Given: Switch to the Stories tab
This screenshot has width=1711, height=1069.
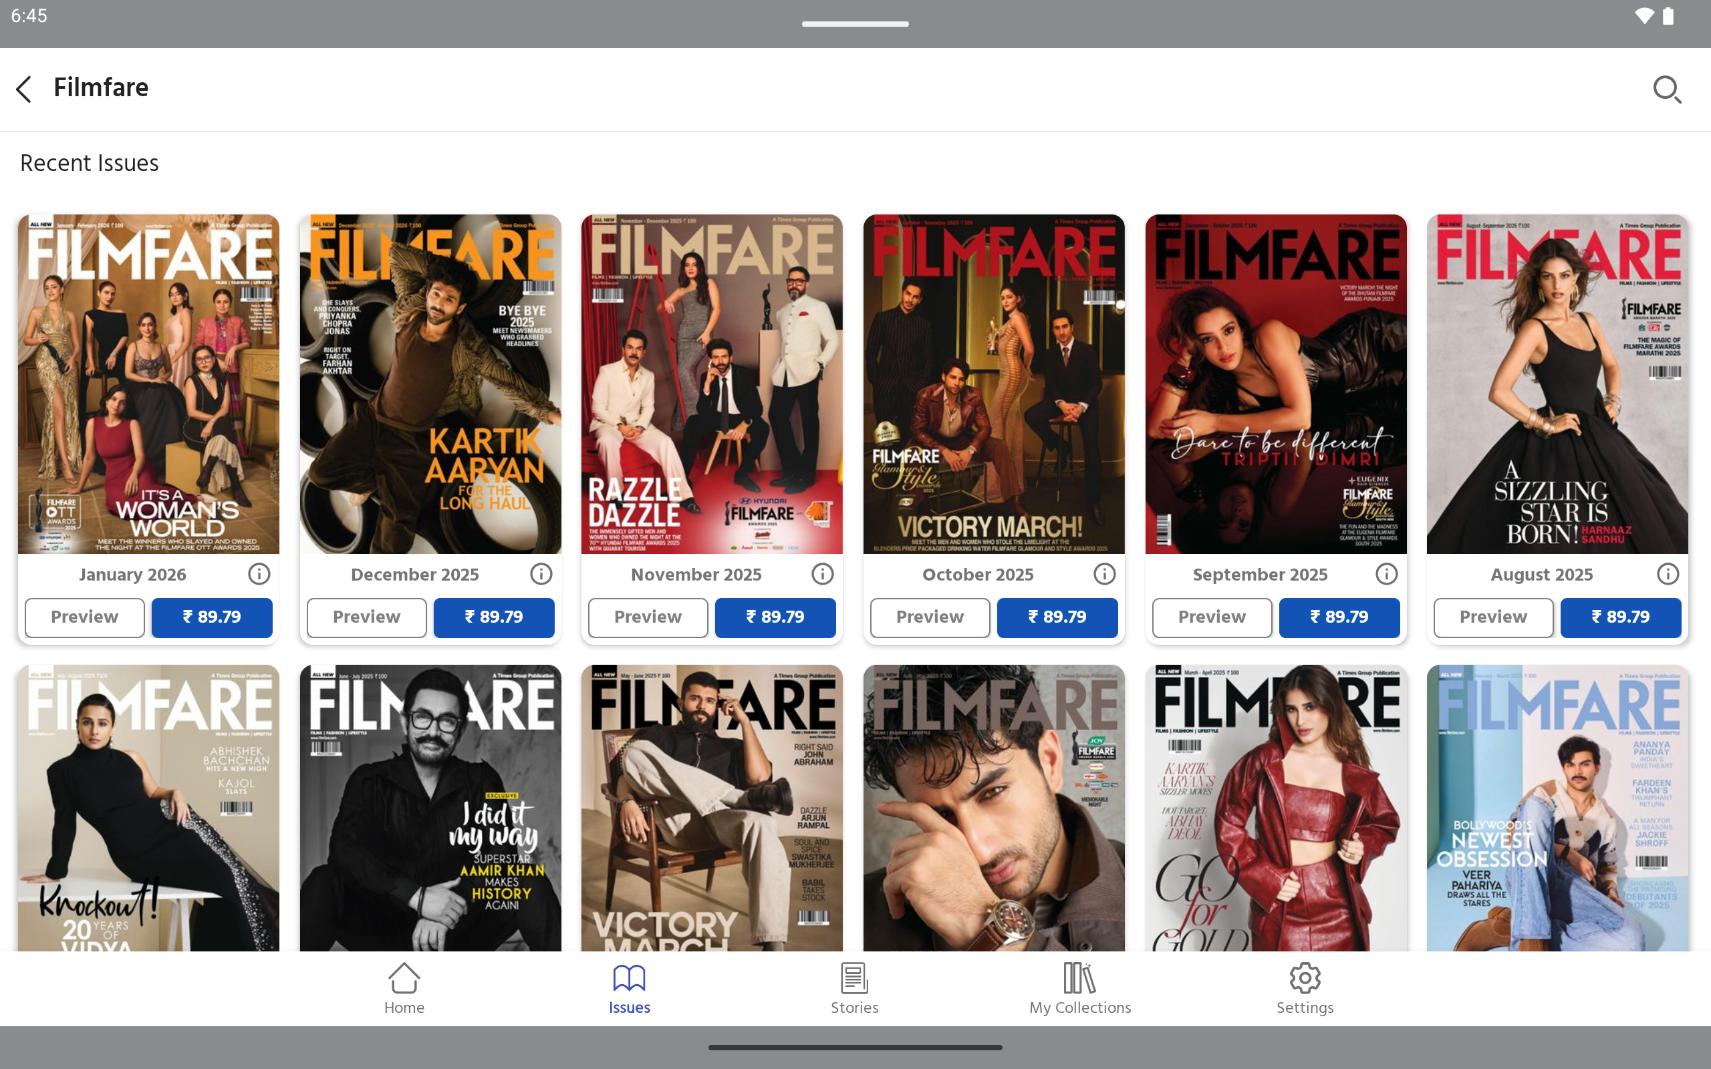Looking at the screenshot, I should (x=854, y=987).
